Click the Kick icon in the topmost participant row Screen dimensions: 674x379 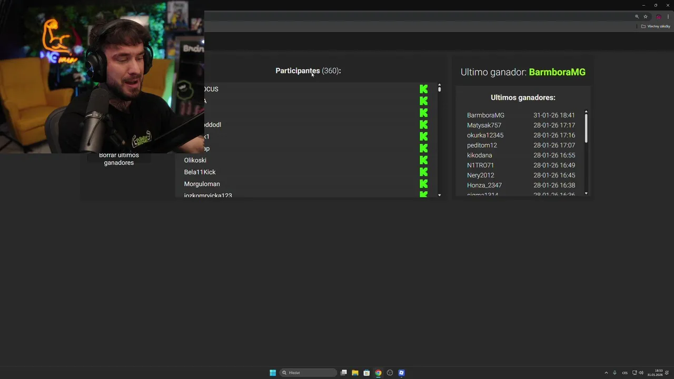pyautogui.click(x=424, y=89)
